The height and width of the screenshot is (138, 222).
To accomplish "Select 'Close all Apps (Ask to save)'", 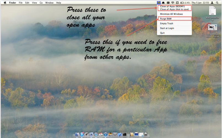I will (174, 9).
